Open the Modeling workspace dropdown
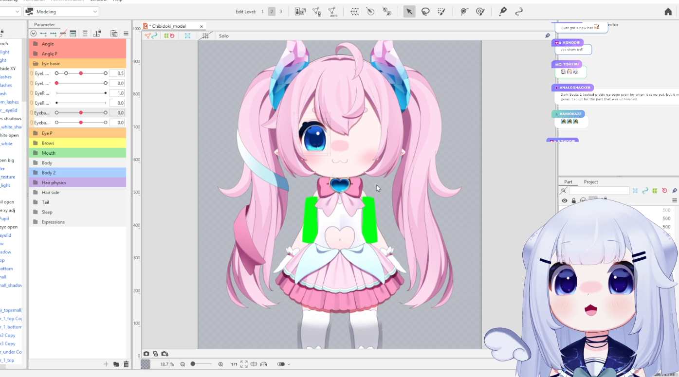Image resolution: width=679 pixels, height=377 pixels. tap(61, 12)
